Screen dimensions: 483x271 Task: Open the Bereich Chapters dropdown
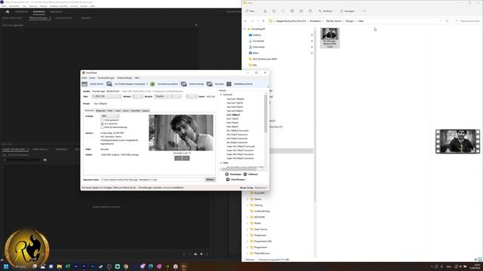pos(162,96)
